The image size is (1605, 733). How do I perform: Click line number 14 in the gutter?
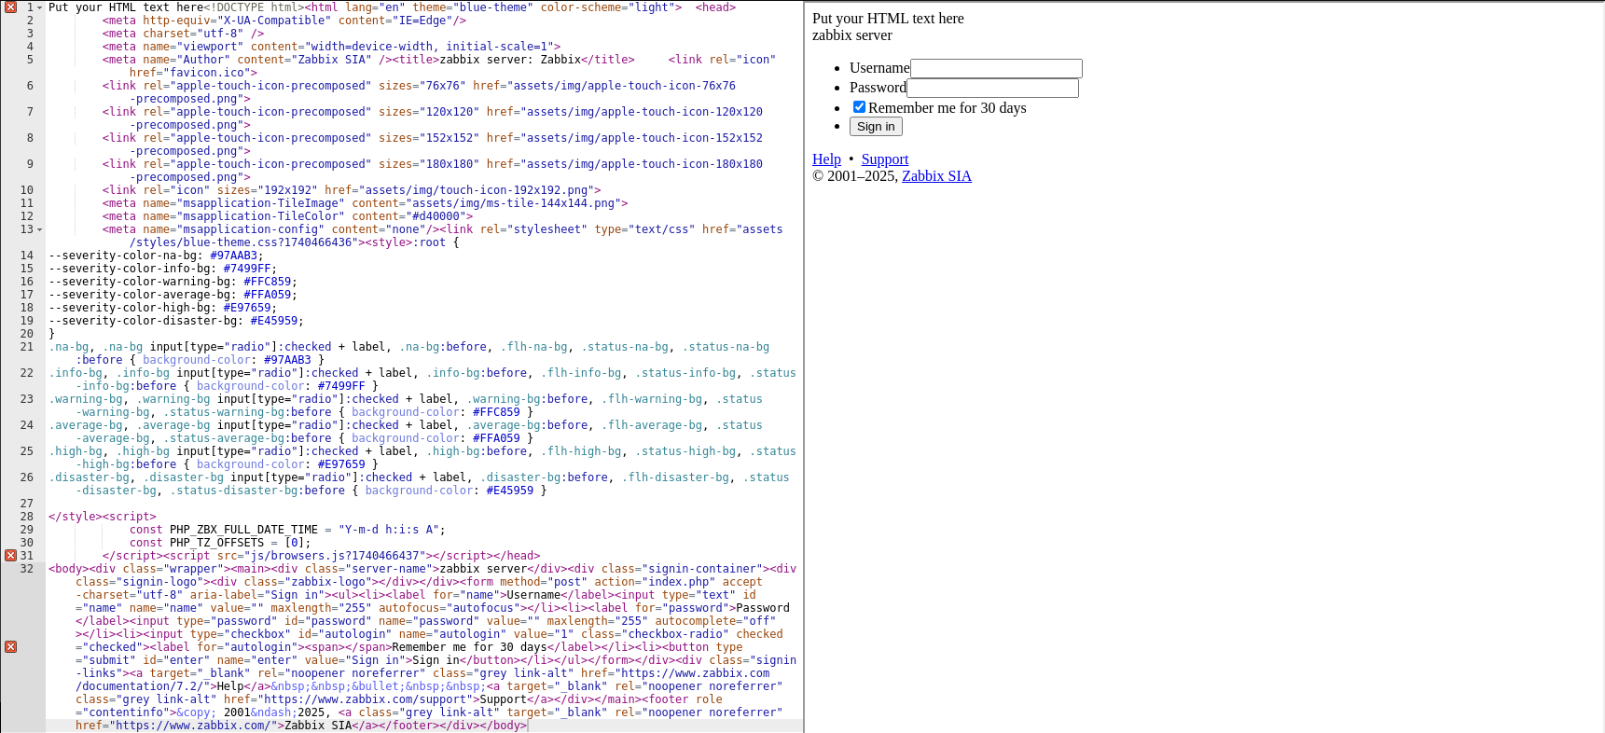click(27, 256)
